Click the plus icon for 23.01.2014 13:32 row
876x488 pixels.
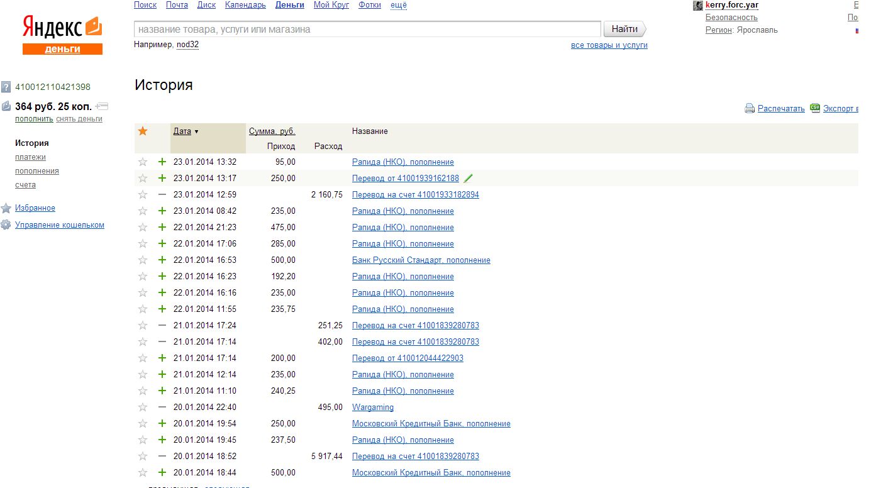162,162
